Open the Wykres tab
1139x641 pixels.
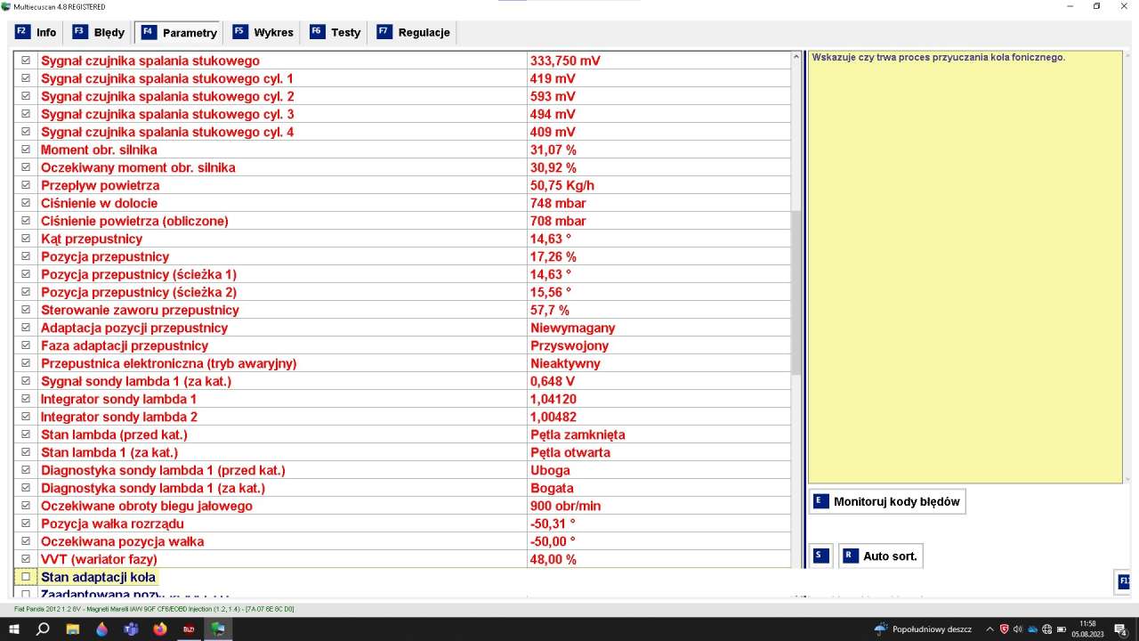pos(263,33)
